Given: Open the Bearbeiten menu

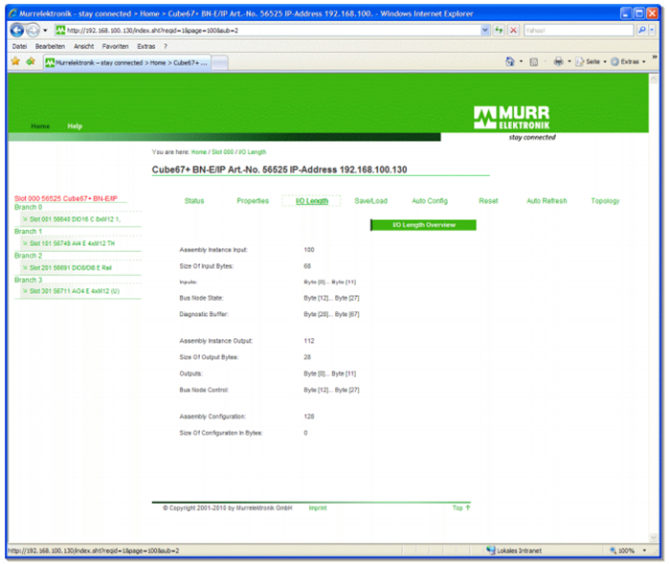Looking at the screenshot, I should coord(50,46).
